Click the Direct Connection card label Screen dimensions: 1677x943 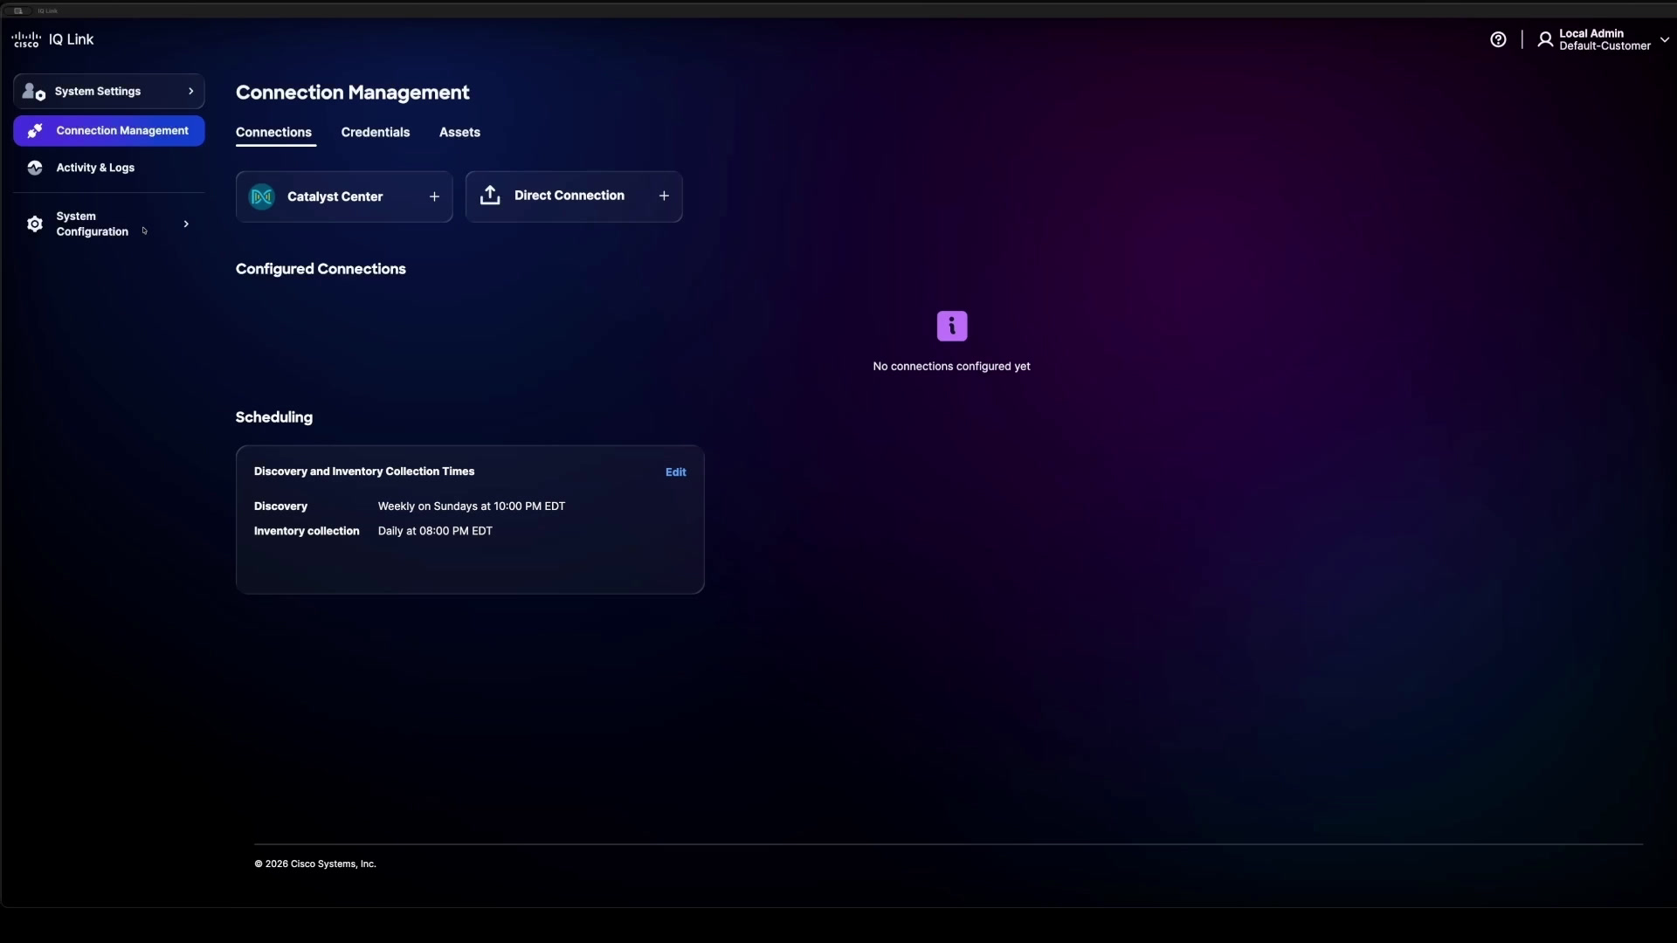point(569,196)
